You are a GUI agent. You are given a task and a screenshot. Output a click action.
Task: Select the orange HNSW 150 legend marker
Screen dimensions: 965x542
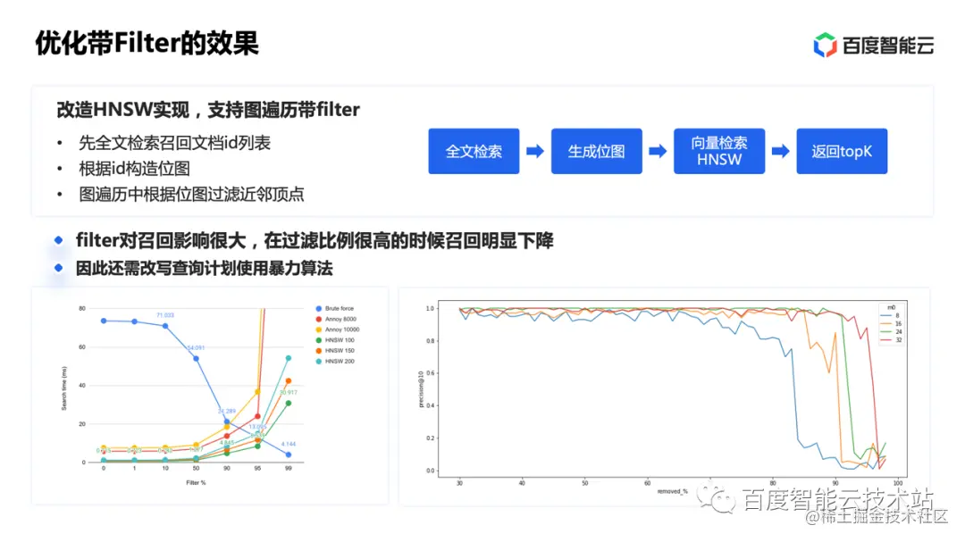pyautogui.click(x=318, y=351)
